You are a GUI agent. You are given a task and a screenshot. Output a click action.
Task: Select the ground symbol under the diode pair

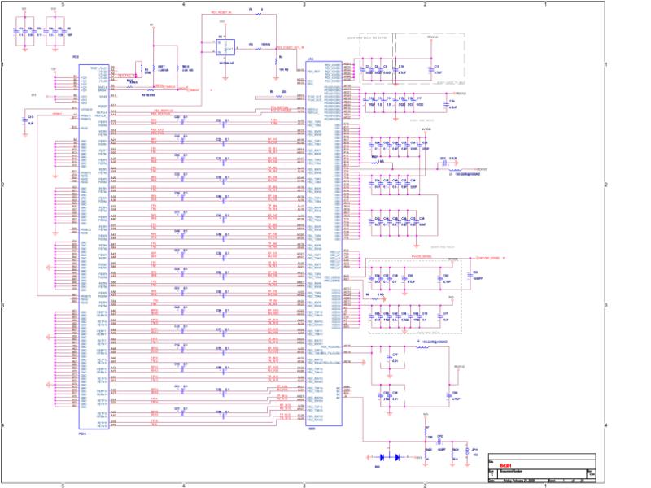369,457
